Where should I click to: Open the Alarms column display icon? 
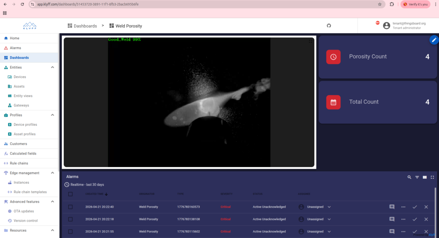pyautogui.click(x=424, y=177)
